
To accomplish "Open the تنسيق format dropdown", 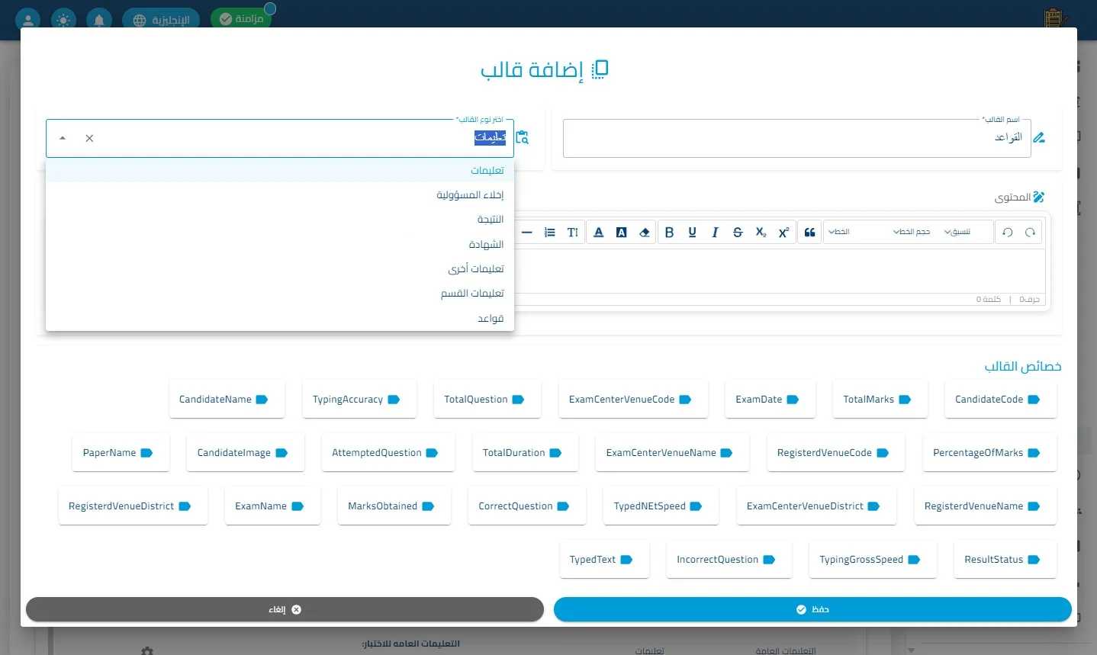I will click(x=957, y=232).
